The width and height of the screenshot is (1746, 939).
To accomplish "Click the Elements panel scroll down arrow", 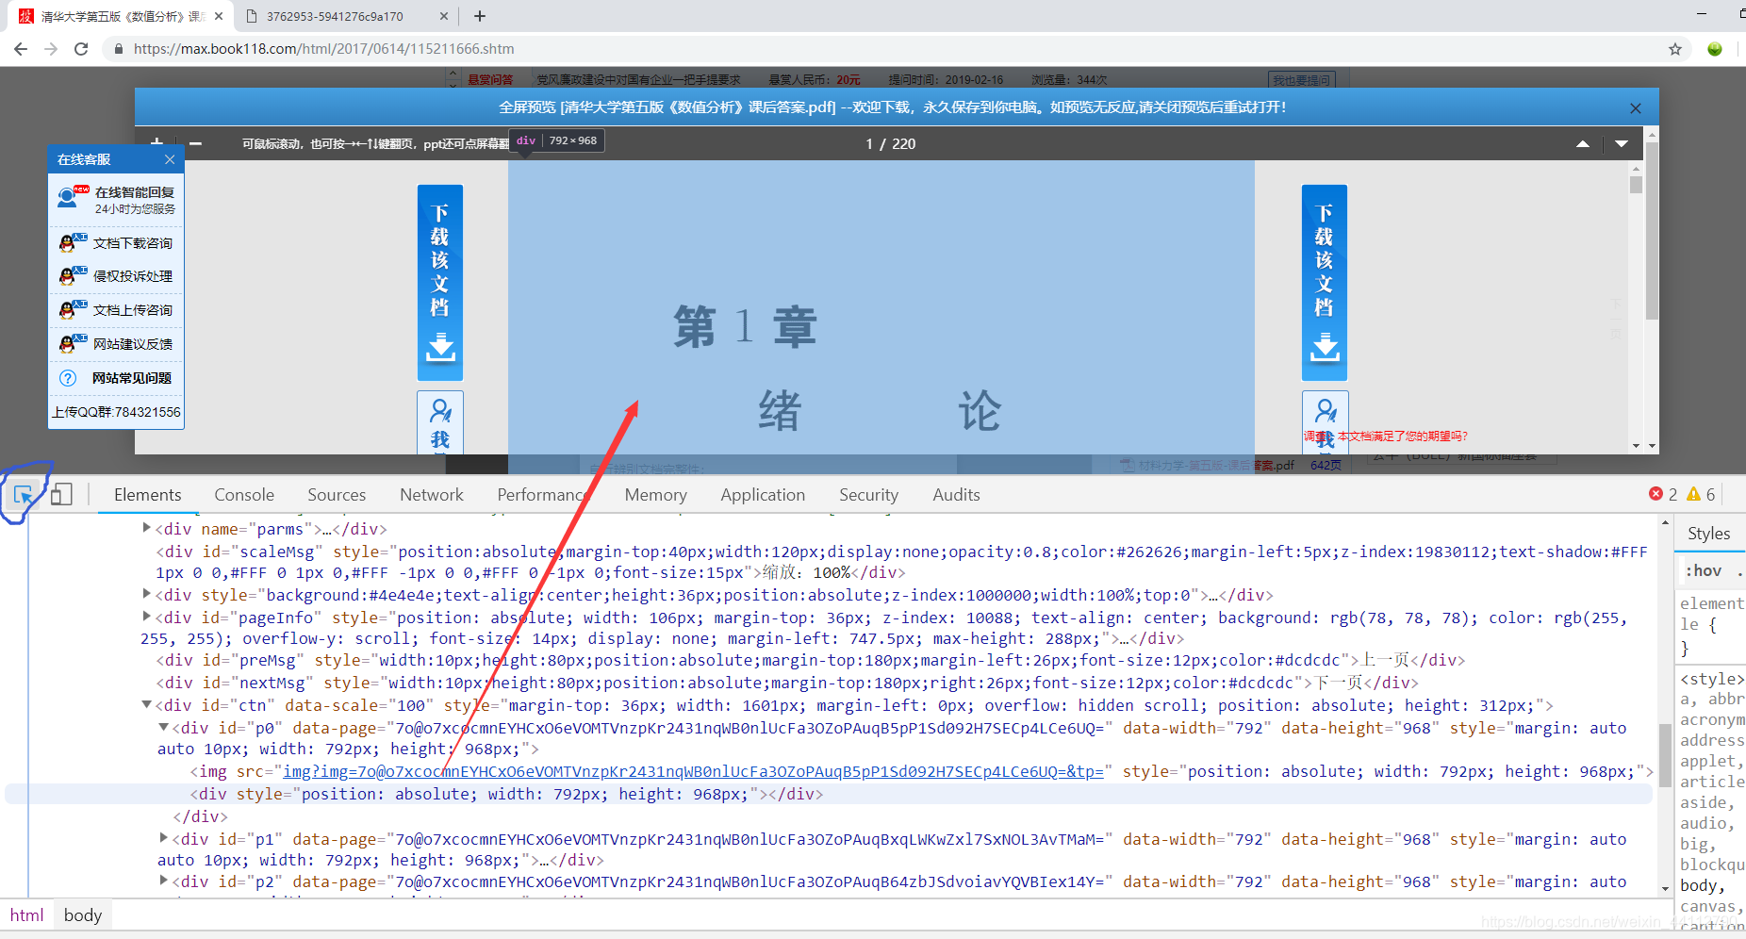I will click(x=1665, y=887).
